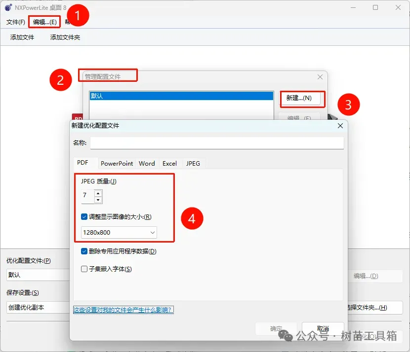
Task: Open the 优化配置文件 默认 dropdown in main window
Action: pyautogui.click(x=38, y=275)
